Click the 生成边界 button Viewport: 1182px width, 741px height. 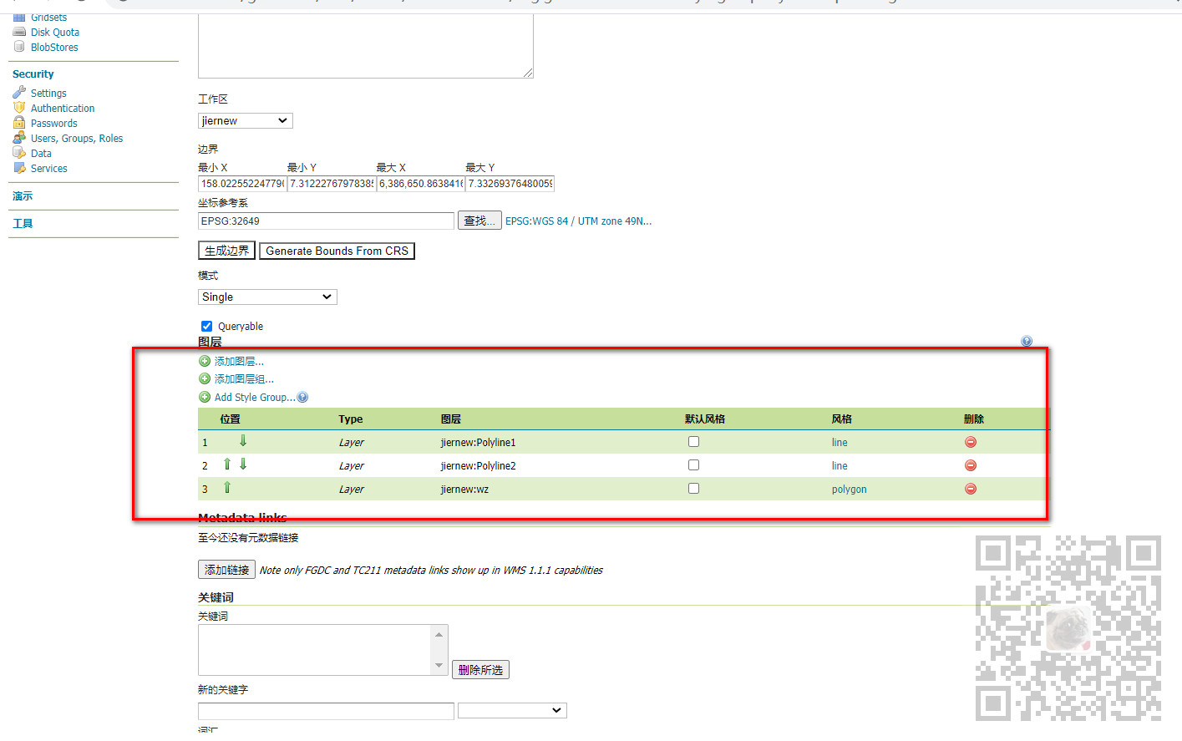[226, 251]
